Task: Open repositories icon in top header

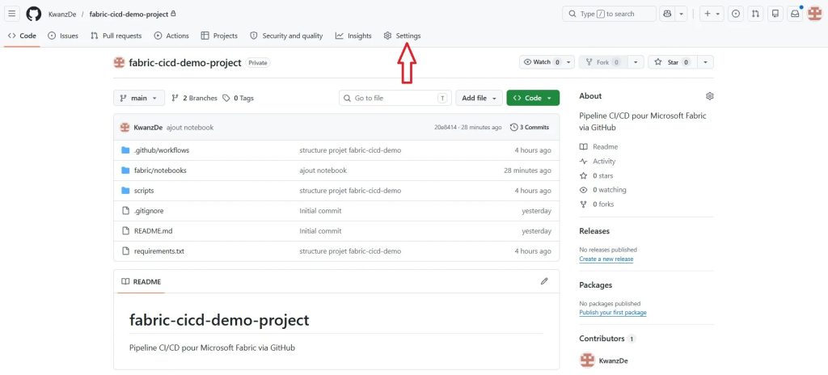Action: click(x=775, y=14)
